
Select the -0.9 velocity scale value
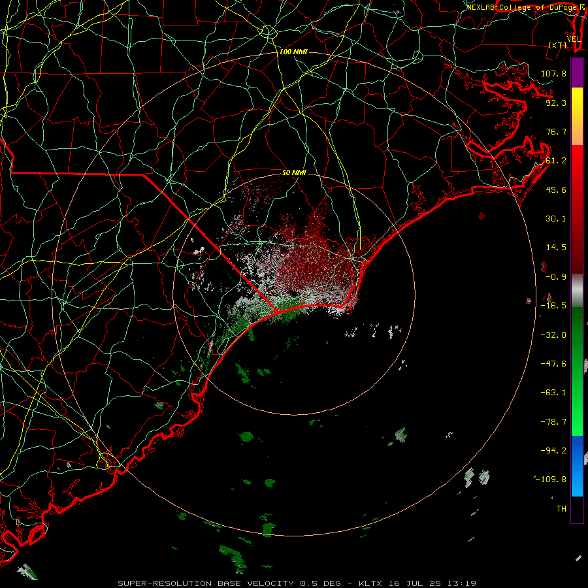coord(556,277)
